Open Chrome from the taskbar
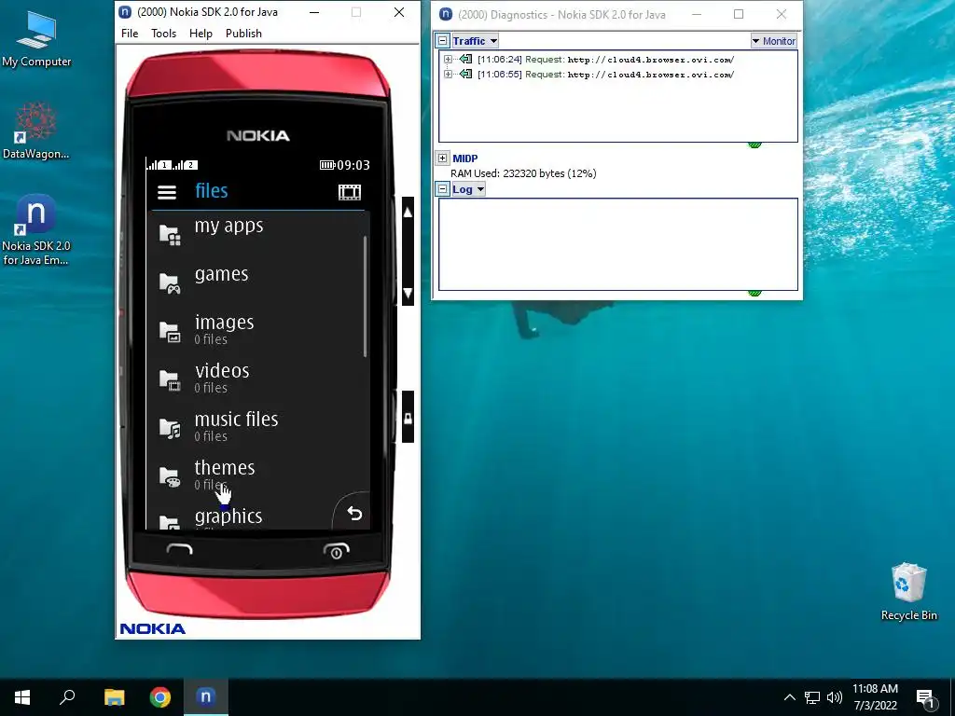This screenshot has height=716, width=955. 160,696
